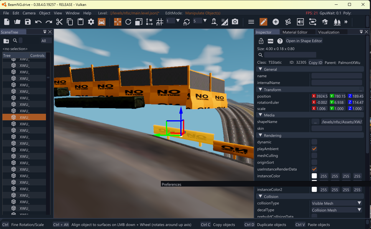The width and height of the screenshot is (371, 229).
Task: Add new folder in SceneTree
Action: pyautogui.click(x=6, y=41)
